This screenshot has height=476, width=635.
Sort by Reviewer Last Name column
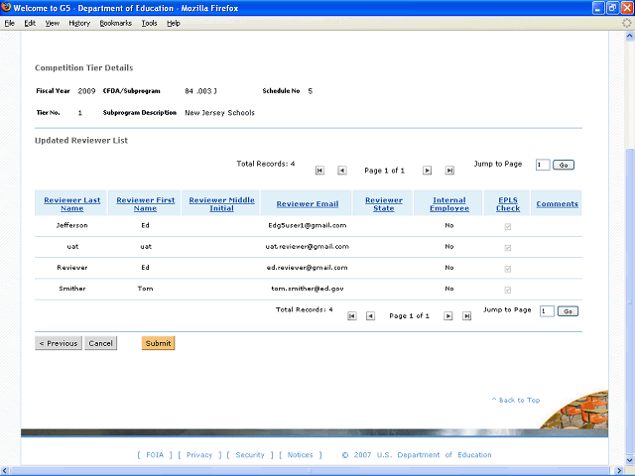tap(71, 204)
